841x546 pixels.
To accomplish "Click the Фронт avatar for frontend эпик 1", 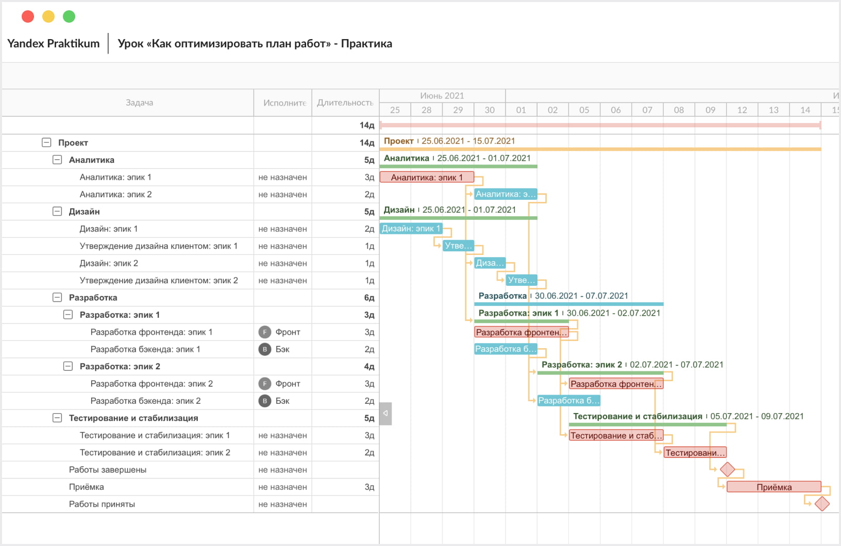I will (x=265, y=332).
